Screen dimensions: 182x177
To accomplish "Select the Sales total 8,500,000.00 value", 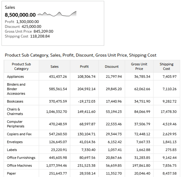I will [20, 15].
